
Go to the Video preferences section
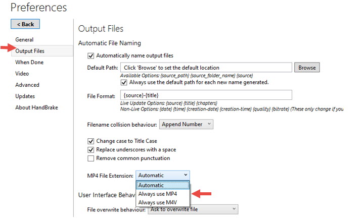click(22, 74)
